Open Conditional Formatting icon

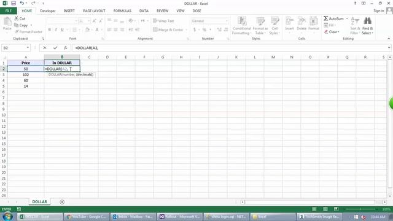(242, 21)
